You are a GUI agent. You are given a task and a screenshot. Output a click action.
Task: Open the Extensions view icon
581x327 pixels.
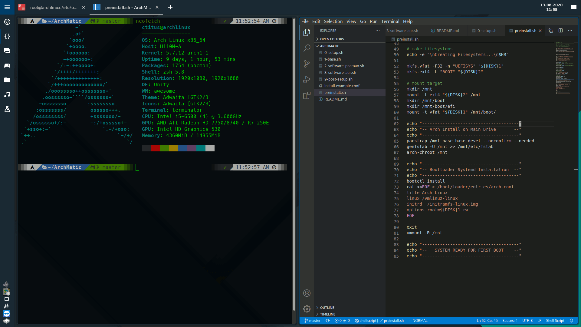tap(307, 96)
